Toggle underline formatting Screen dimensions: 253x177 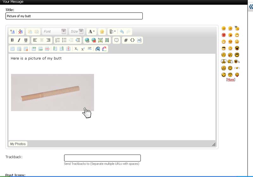pyautogui.click(x=26, y=40)
